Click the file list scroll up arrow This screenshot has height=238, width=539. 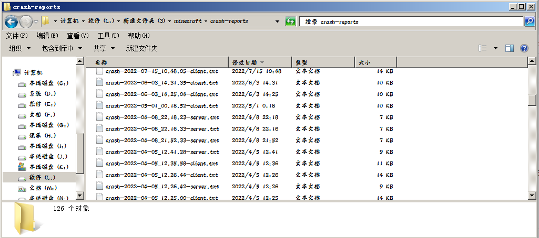[532, 61]
